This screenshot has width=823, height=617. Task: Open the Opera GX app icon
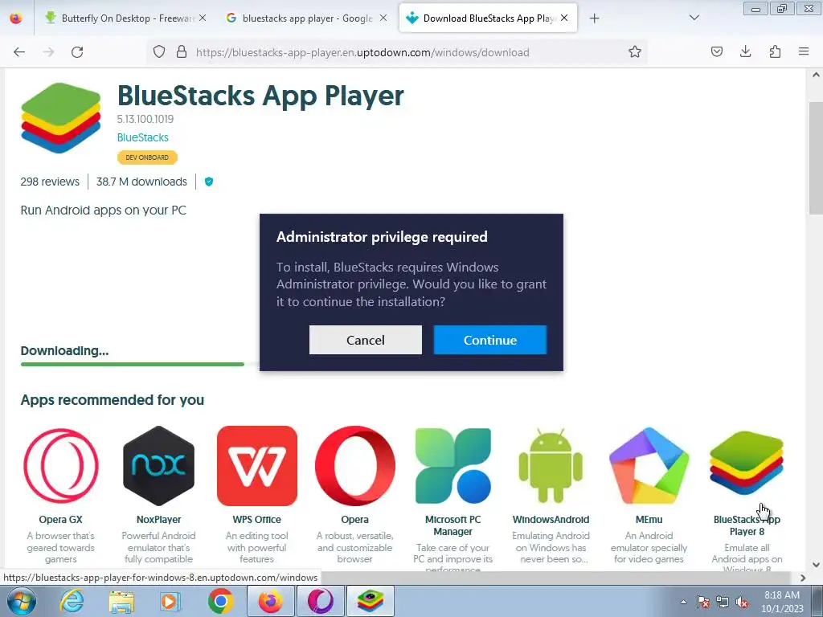61,466
